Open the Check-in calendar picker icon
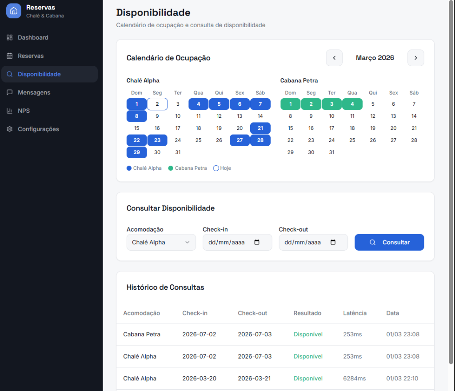The height and width of the screenshot is (391, 455). click(257, 243)
